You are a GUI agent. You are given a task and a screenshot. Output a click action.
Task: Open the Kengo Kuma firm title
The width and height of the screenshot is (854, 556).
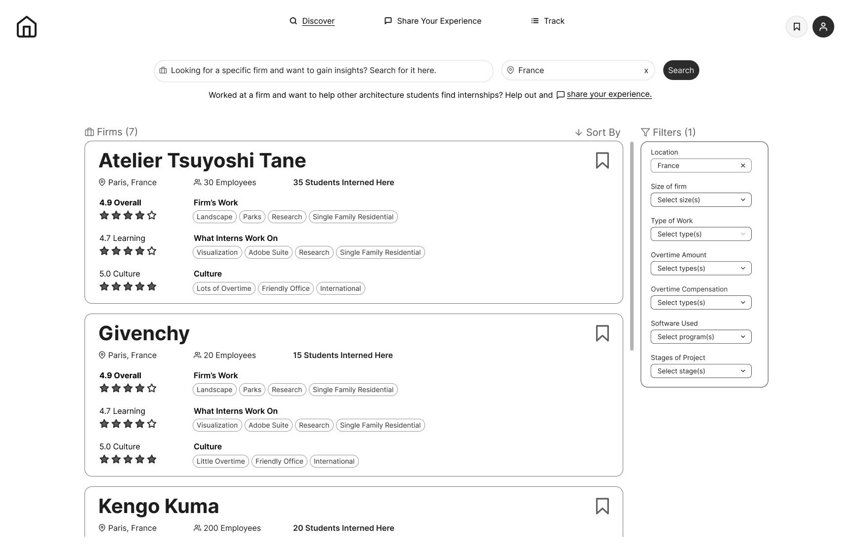coord(159,506)
